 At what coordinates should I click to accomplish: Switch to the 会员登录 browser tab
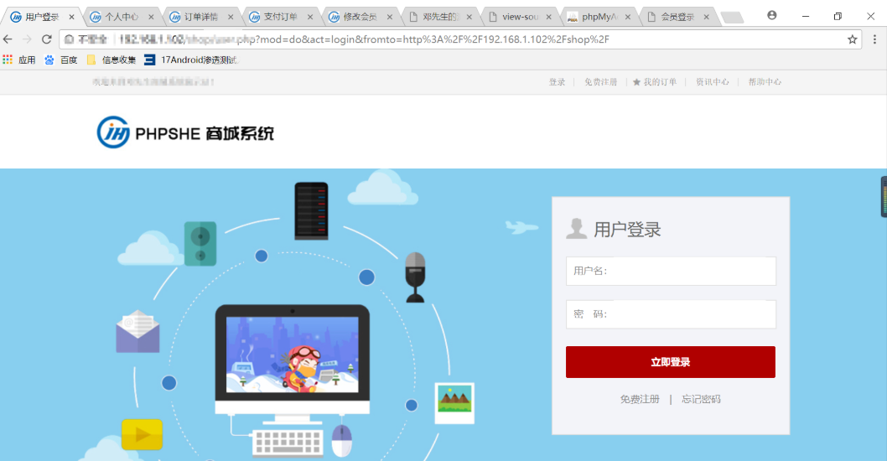point(677,17)
